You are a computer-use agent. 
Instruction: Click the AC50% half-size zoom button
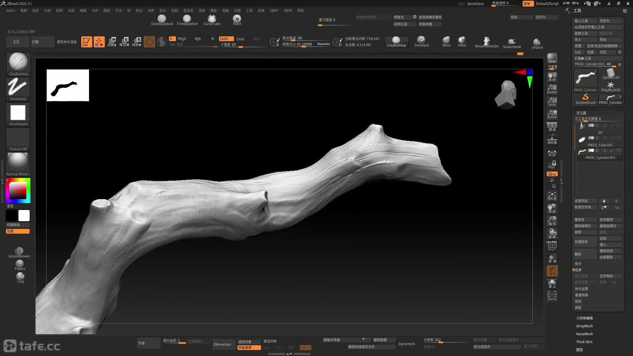click(x=552, y=114)
